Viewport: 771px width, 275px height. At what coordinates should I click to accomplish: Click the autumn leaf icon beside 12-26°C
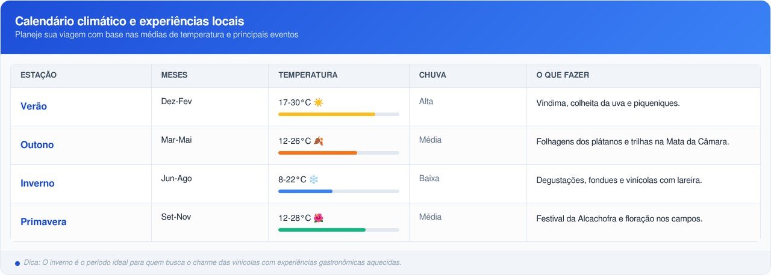tap(319, 141)
